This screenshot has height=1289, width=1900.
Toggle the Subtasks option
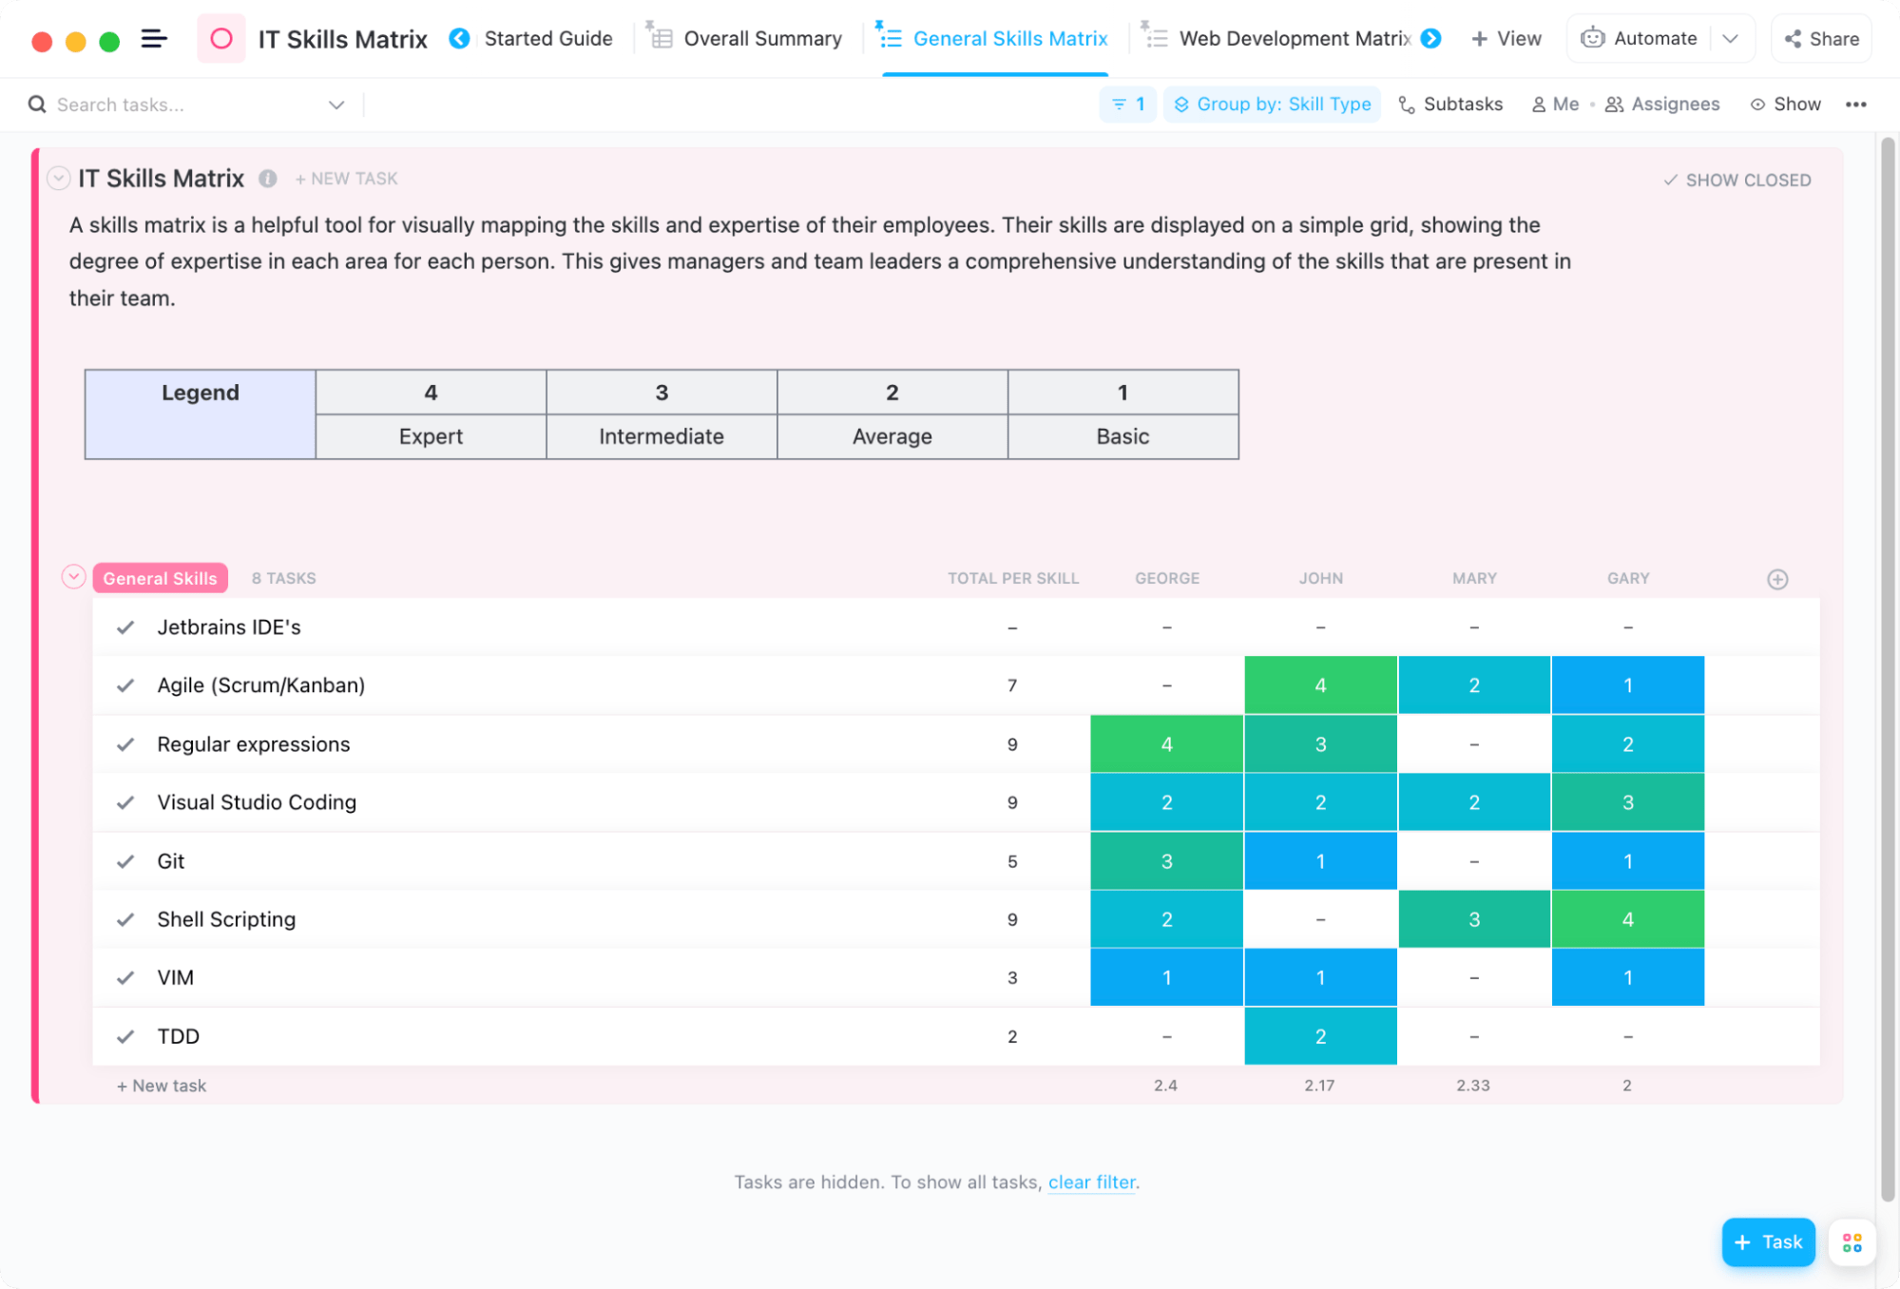point(1451,102)
